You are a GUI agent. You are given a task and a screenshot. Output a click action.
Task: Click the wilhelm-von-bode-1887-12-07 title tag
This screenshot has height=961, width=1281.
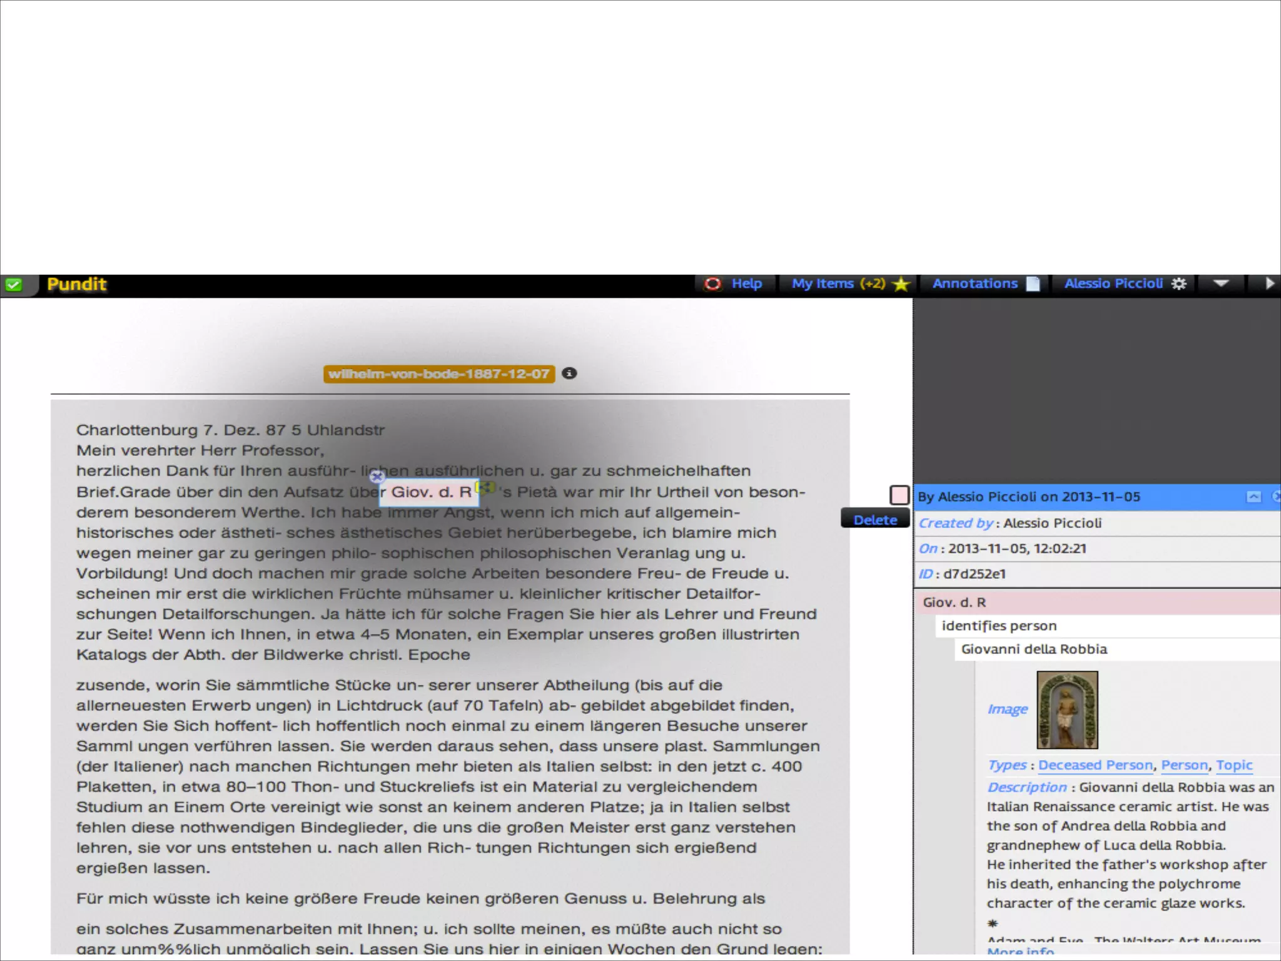point(439,374)
